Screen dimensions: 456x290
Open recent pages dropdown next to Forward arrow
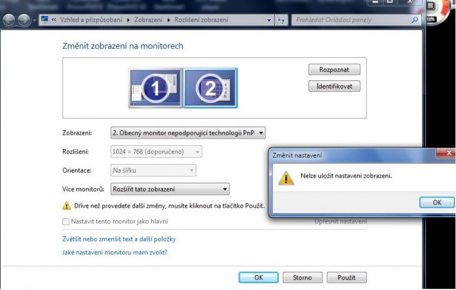click(34, 21)
